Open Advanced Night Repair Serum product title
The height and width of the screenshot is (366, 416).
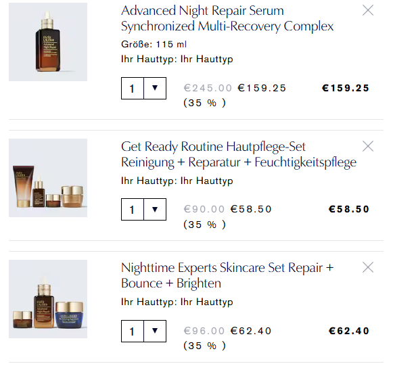point(227,18)
